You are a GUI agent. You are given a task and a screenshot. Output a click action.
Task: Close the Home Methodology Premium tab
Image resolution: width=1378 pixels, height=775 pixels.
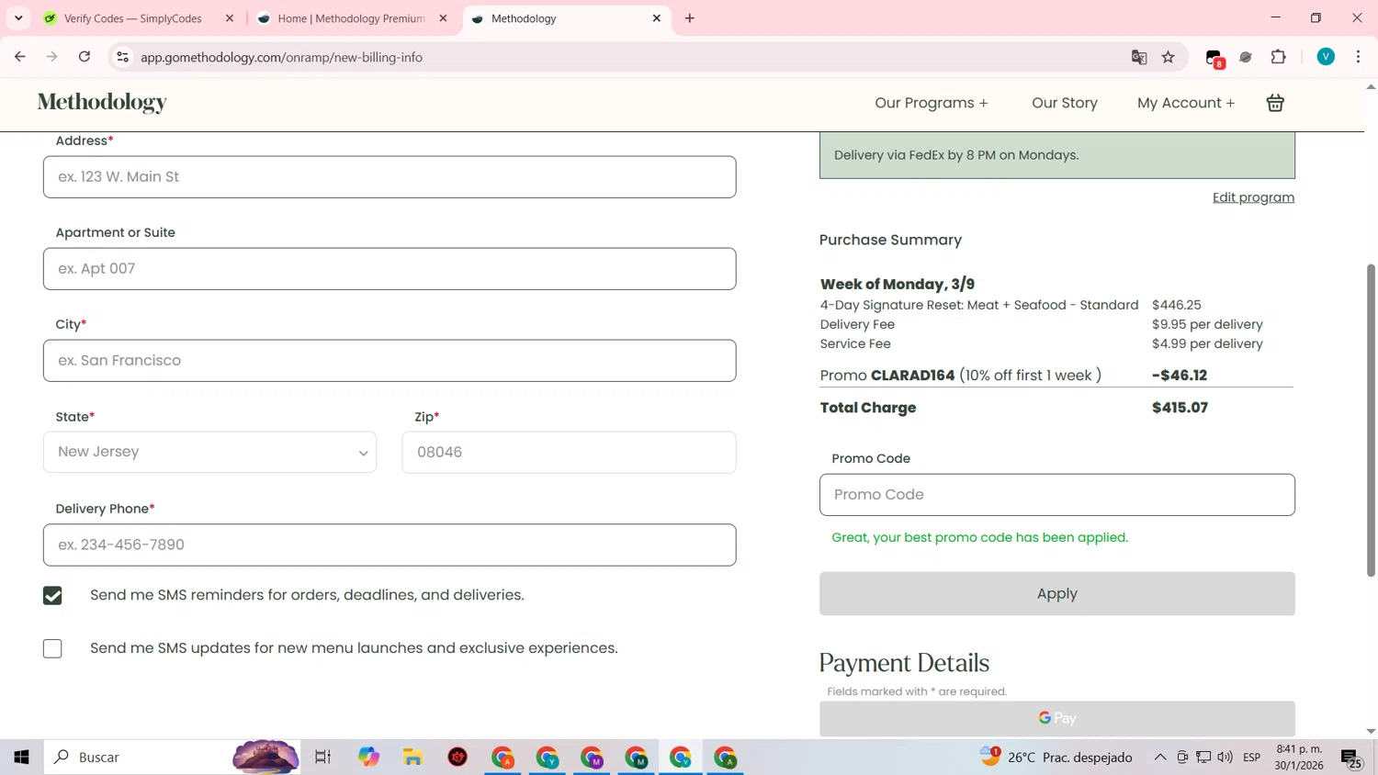(443, 18)
